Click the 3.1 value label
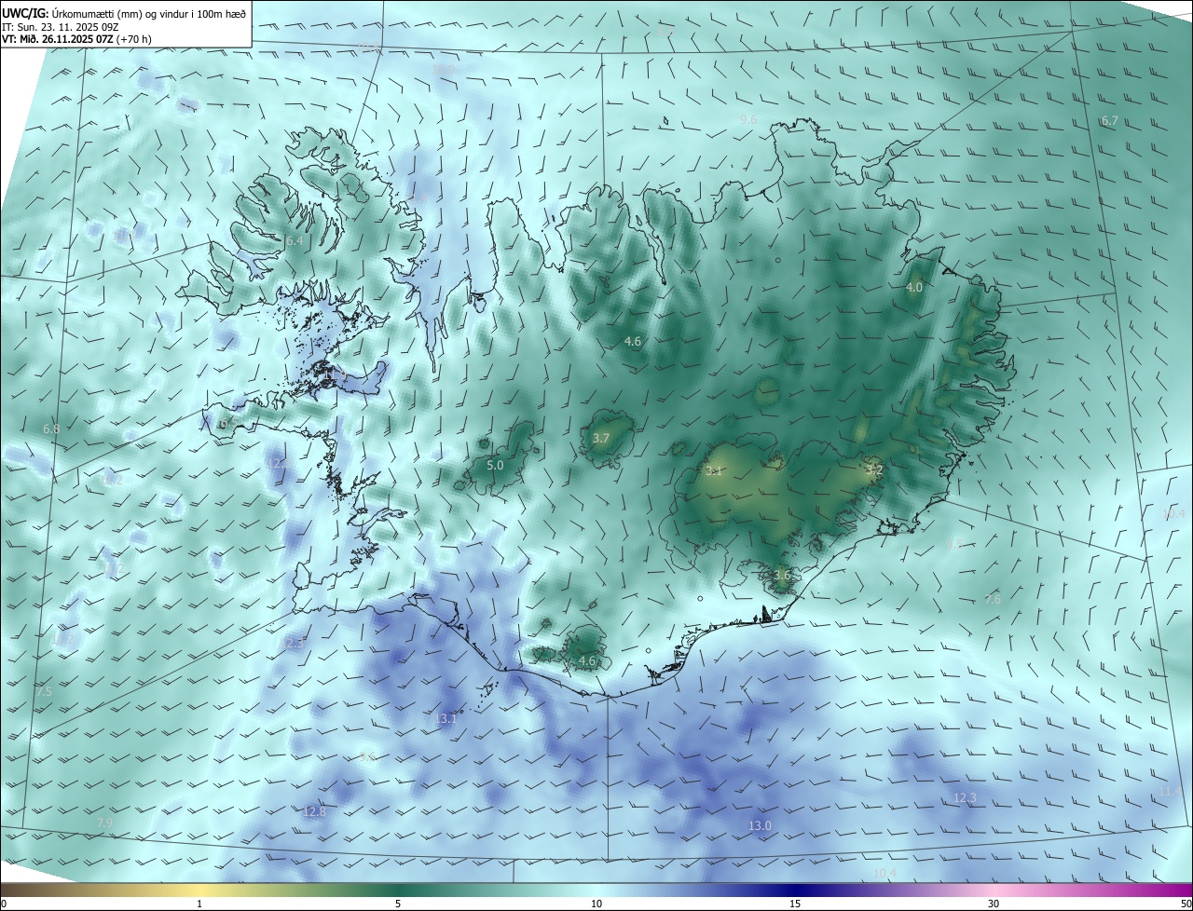1193x911 pixels. click(715, 471)
